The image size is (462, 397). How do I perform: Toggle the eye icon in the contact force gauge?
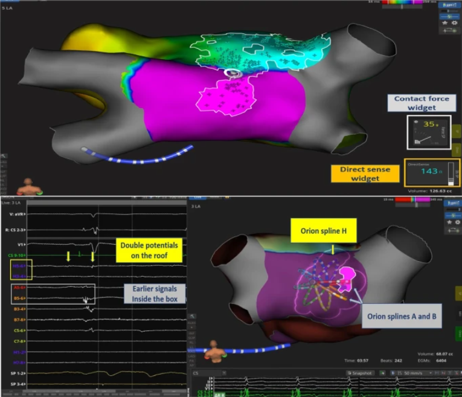click(416, 122)
